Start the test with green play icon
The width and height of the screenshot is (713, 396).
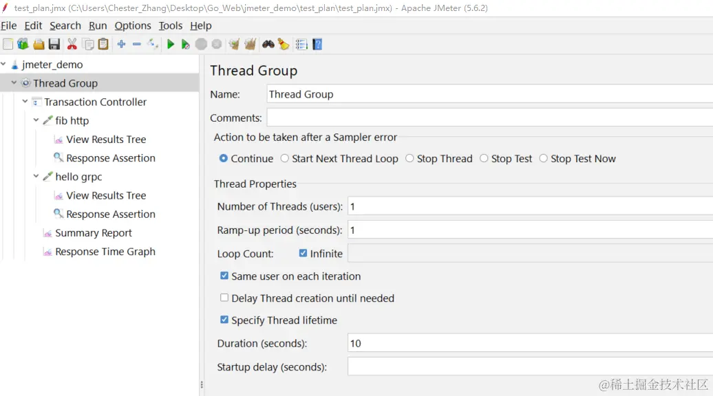[171, 44]
